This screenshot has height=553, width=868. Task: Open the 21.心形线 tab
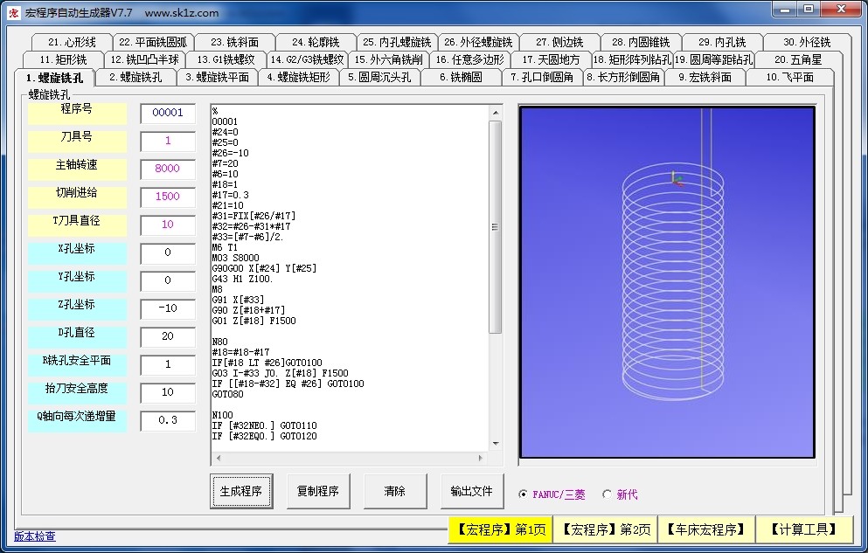73,42
